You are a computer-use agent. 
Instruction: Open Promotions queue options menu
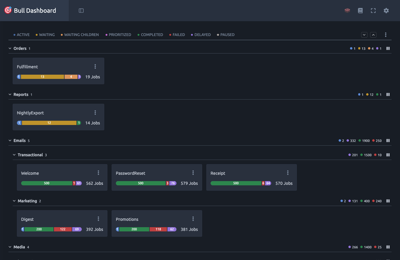(x=193, y=219)
